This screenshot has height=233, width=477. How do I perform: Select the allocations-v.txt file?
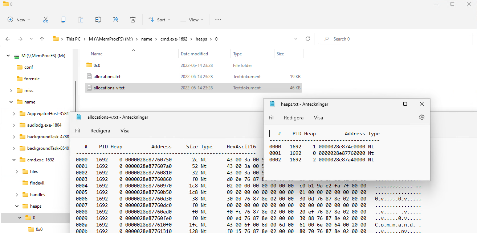(193, 88)
